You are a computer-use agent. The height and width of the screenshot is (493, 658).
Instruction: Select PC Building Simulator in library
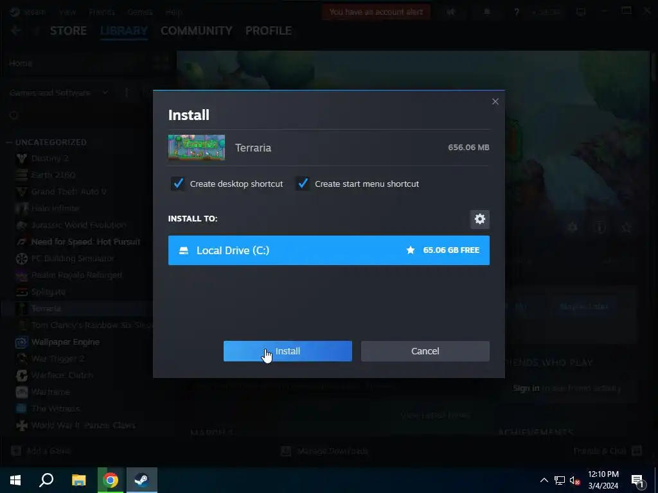click(73, 258)
